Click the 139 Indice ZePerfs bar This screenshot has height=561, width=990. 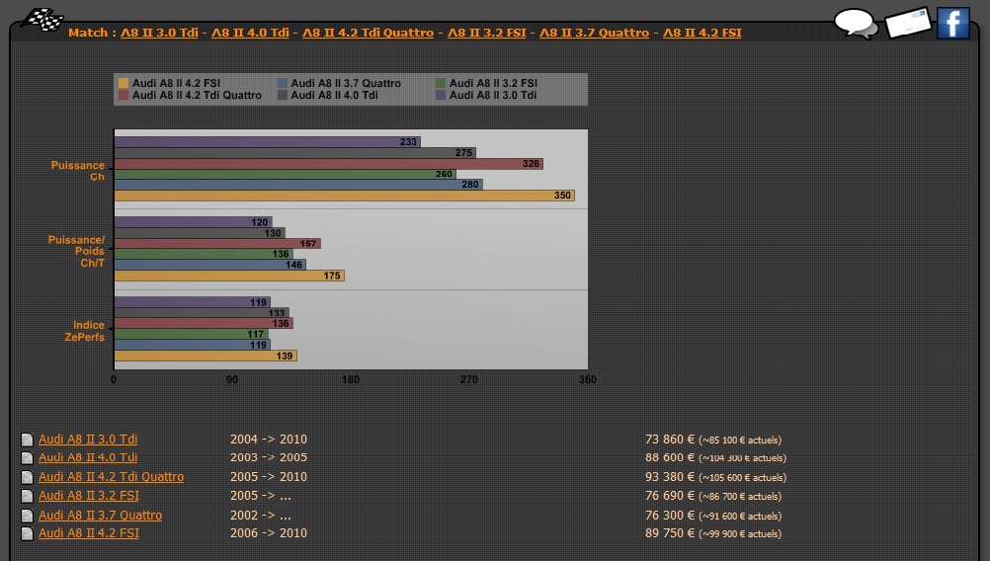click(206, 356)
